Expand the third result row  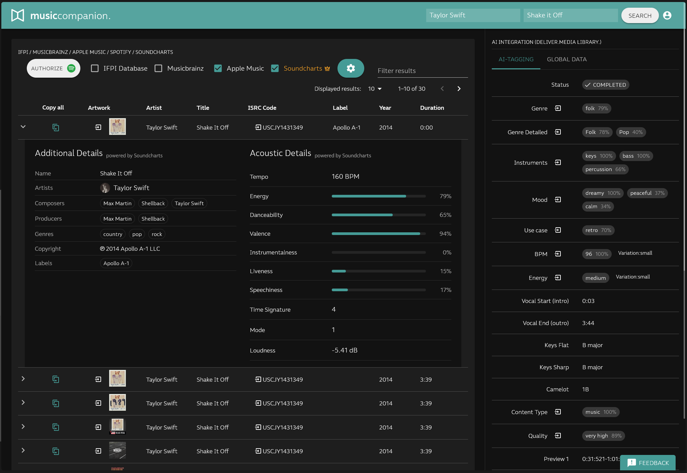click(23, 402)
